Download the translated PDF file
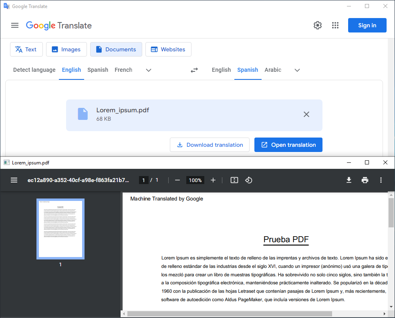This screenshot has height=318, width=395. point(349,180)
